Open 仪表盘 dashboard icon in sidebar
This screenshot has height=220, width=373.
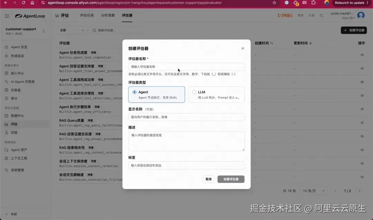coord(7,90)
